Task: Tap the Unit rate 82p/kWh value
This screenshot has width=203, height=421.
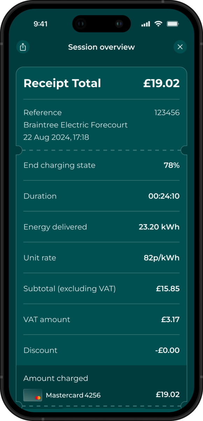Action: 161,258
